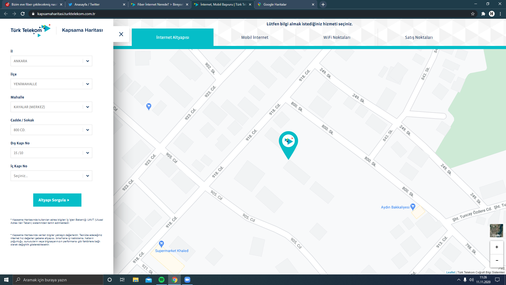Screen dimensions: 506x285
Task: Click Aydın Bakkaliyesi label on map
Action: (x=395, y=207)
